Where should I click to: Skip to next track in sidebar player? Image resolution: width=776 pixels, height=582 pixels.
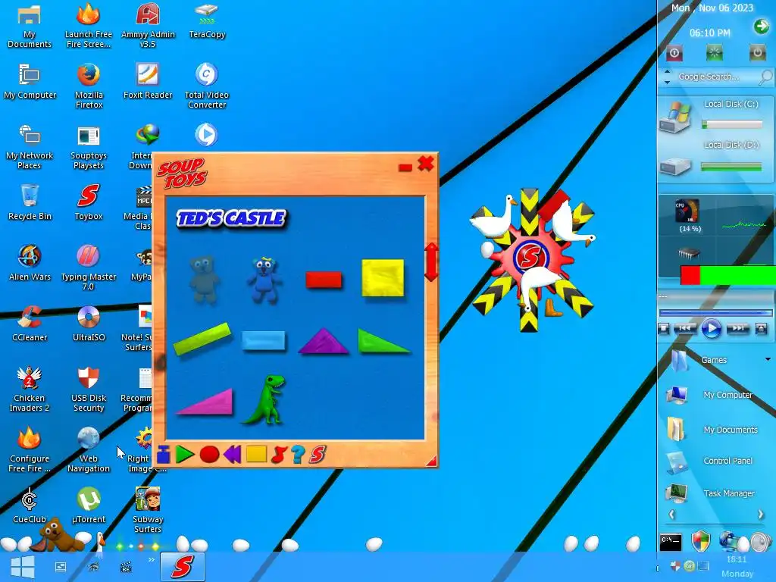pos(737,328)
